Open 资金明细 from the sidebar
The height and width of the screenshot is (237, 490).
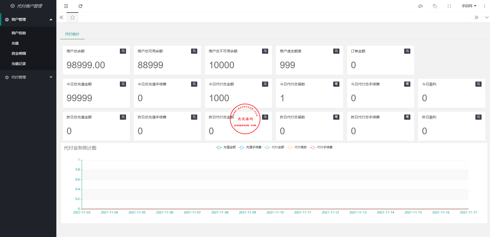pyautogui.click(x=19, y=53)
